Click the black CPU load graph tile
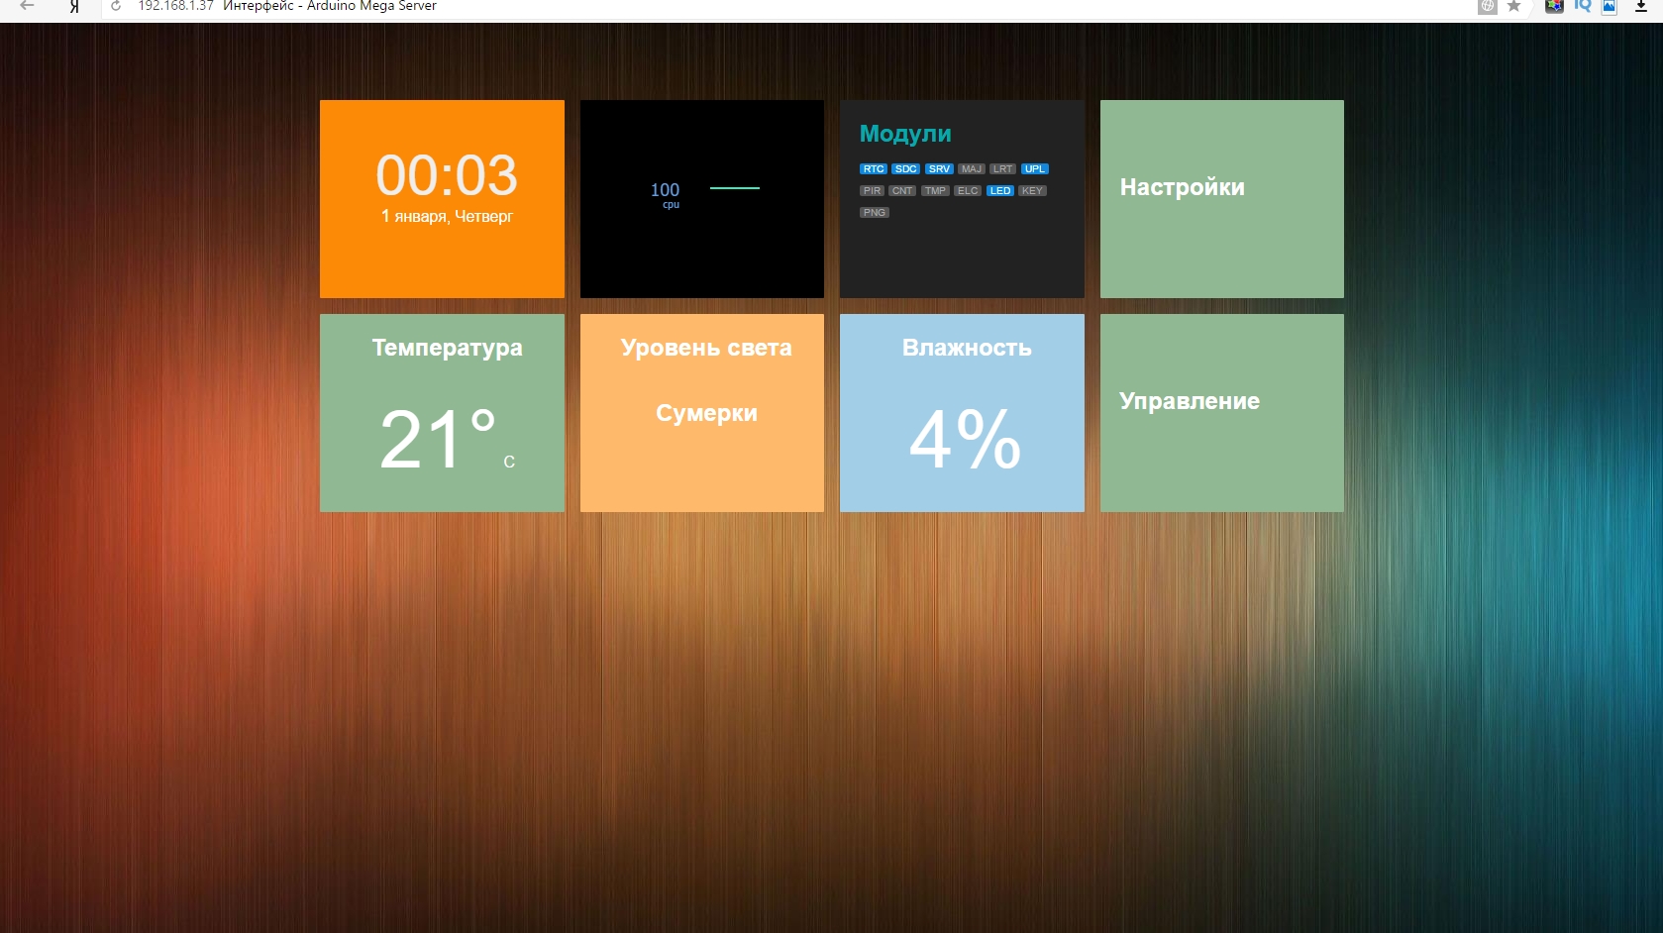The height and width of the screenshot is (933, 1663). pos(702,198)
